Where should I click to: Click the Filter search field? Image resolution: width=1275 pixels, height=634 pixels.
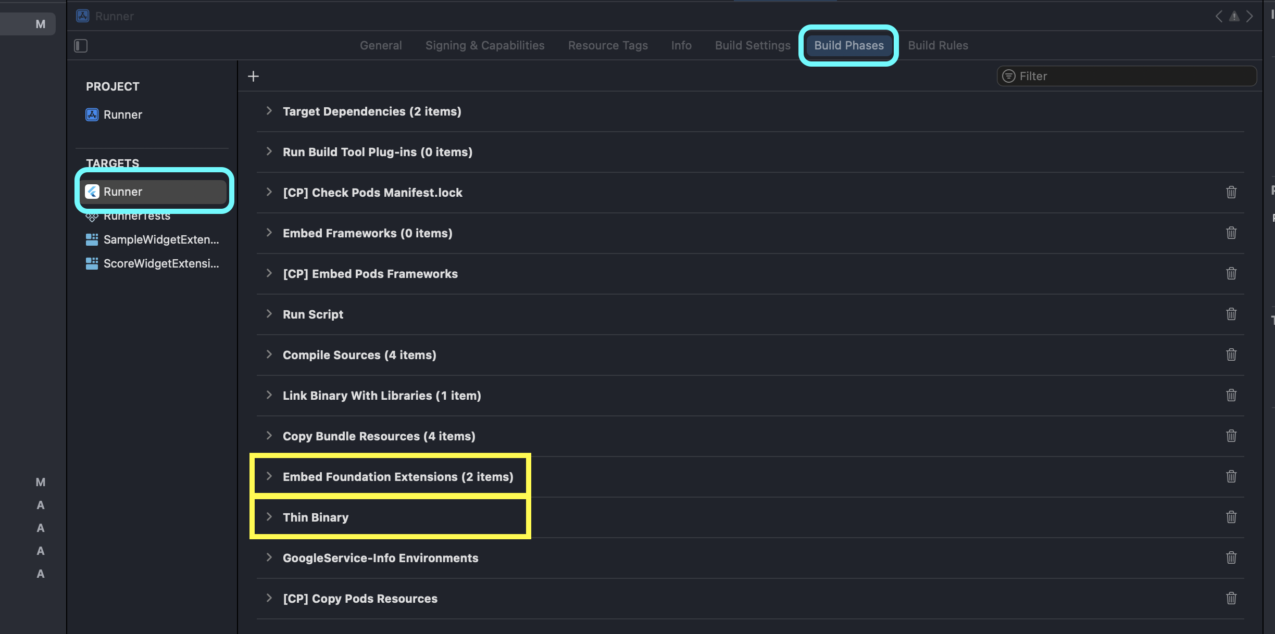coord(1127,76)
